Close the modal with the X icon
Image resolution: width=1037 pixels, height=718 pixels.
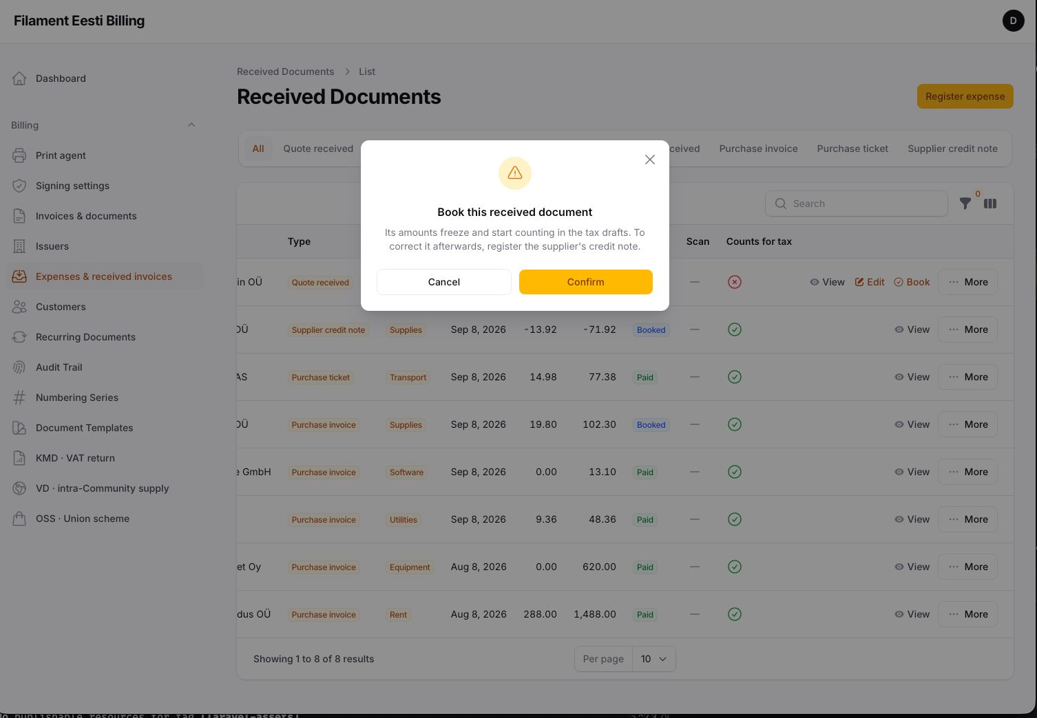[x=650, y=160]
